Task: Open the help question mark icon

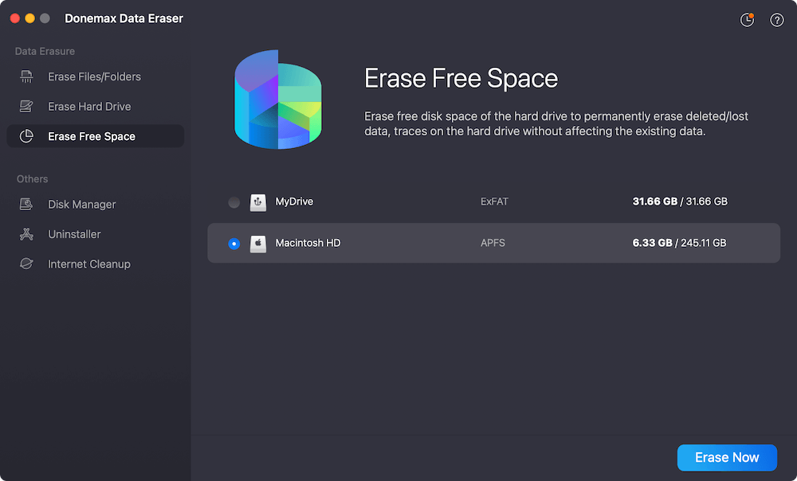Action: (777, 20)
